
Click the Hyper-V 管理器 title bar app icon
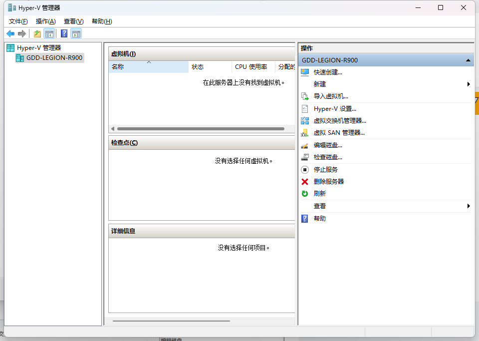click(x=11, y=7)
